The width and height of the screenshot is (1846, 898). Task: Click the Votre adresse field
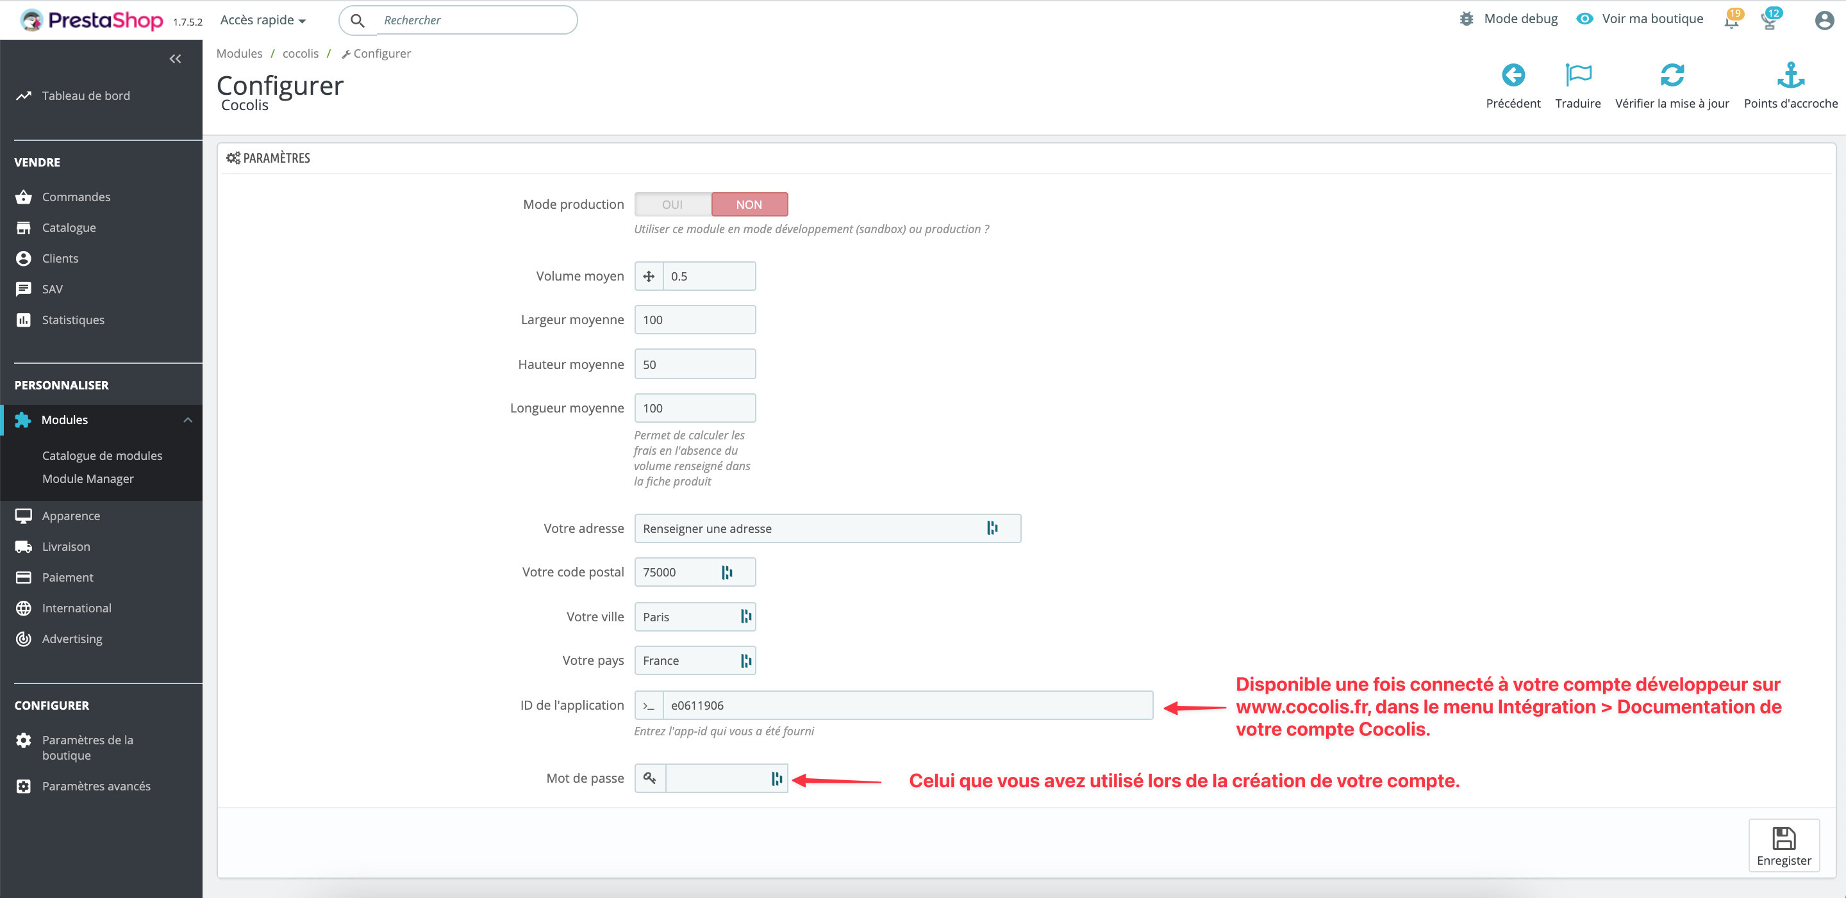tap(827, 528)
